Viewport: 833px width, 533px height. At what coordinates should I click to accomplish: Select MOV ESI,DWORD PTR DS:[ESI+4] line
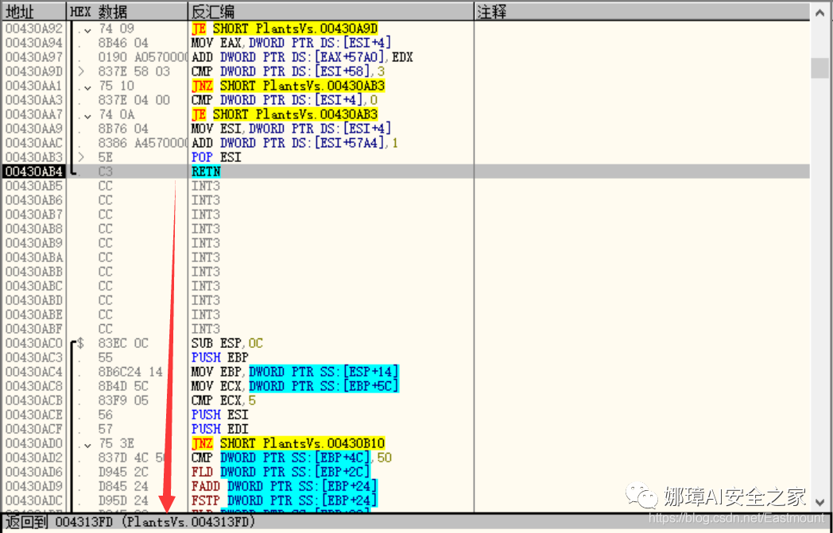point(291,129)
